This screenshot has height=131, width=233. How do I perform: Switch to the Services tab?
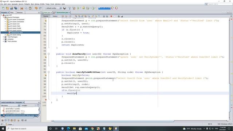click(x=20, y=13)
